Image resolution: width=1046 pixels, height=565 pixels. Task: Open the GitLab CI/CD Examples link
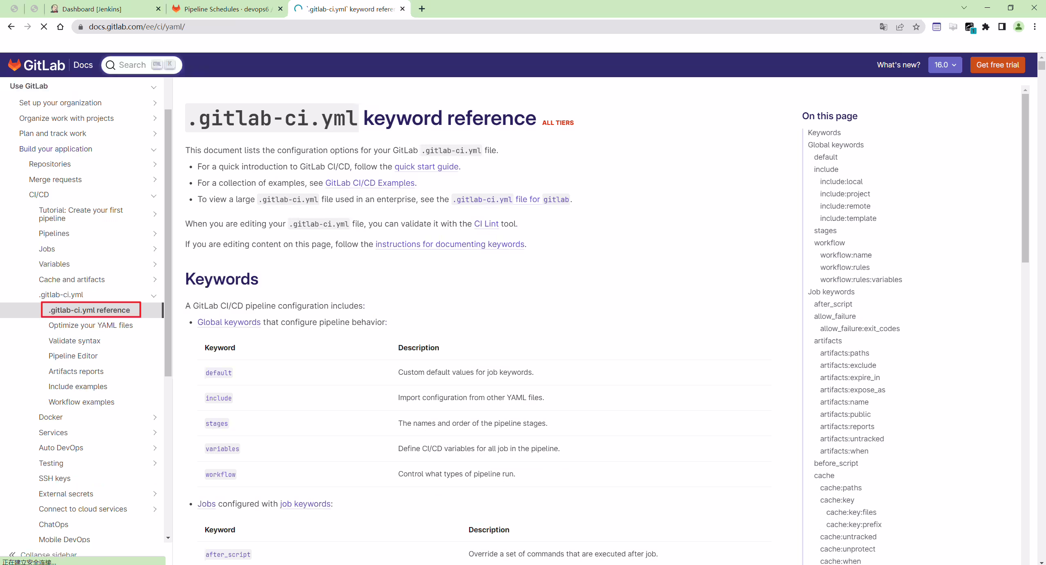[x=370, y=183]
